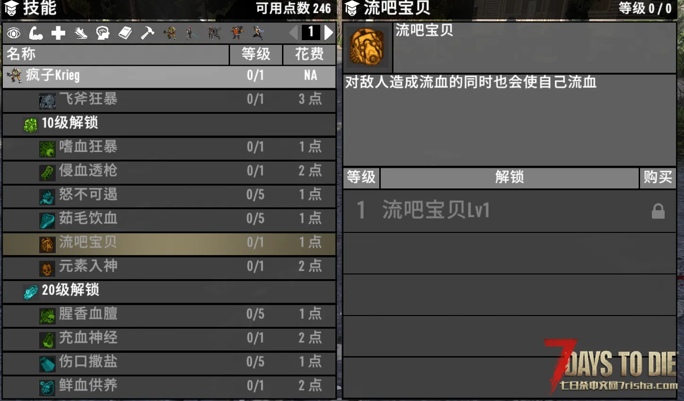Choose the 元素入神 perk entry

pyautogui.click(x=169, y=267)
